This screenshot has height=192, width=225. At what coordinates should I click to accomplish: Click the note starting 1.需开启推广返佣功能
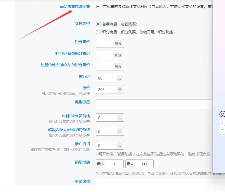153,154
